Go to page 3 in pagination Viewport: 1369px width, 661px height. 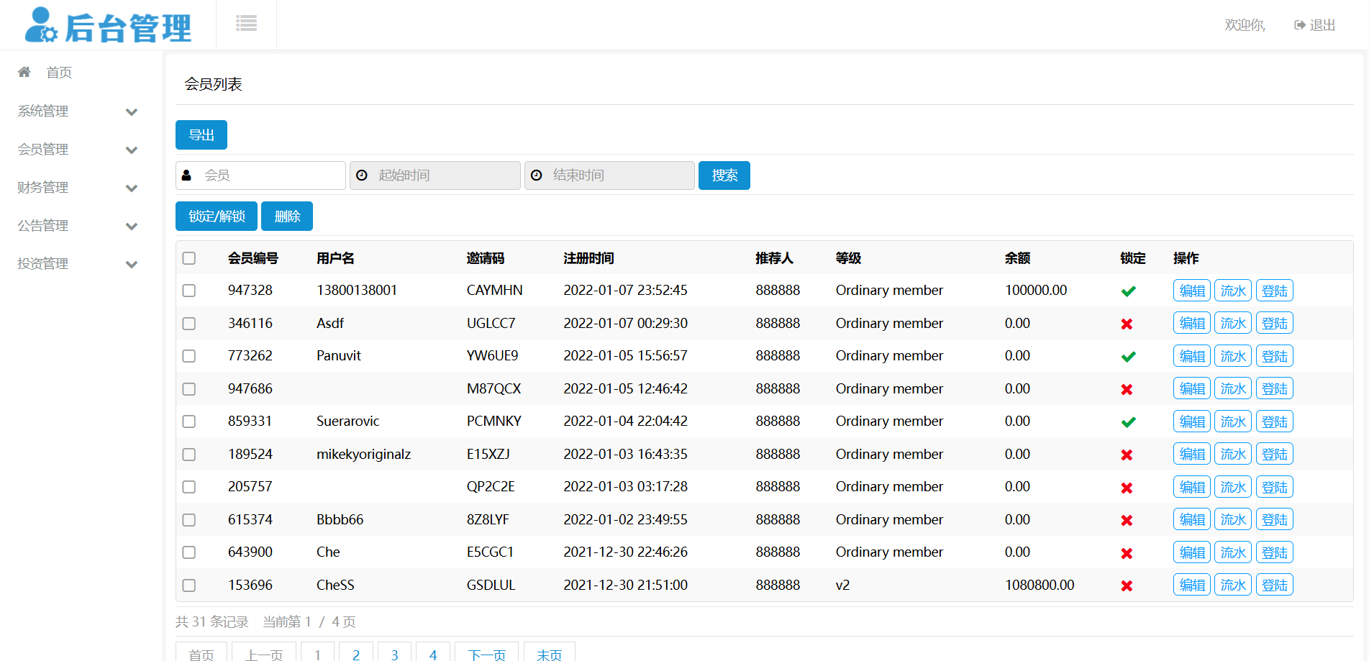point(394,655)
